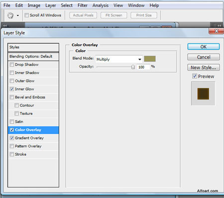
Task: Collapse panels using left double-arrow icon
Action: click(x=5, y=26)
